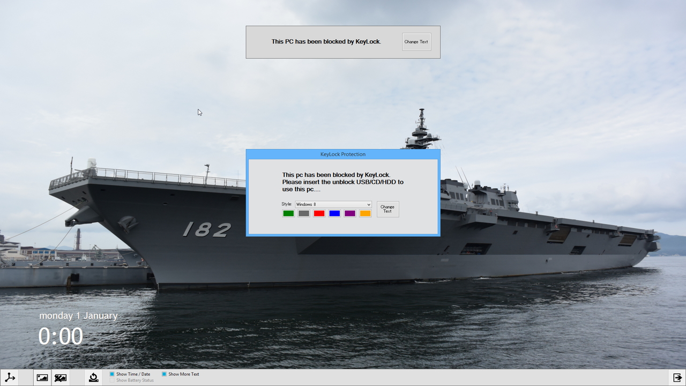
Task: Click the reset arrow icon in bottom toolbar
Action: 93,377
